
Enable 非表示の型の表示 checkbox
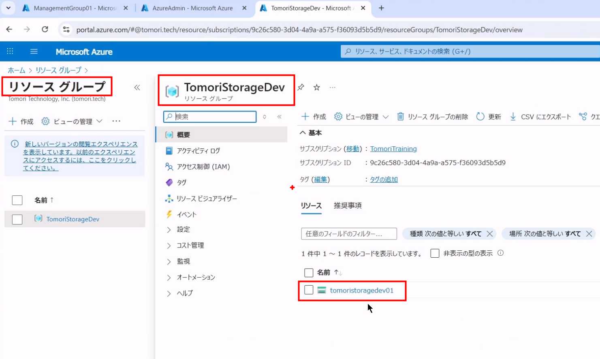pos(435,253)
